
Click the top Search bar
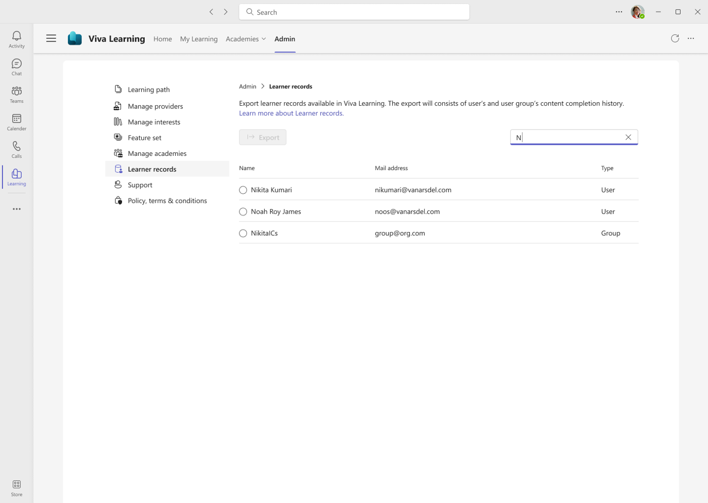coord(354,12)
